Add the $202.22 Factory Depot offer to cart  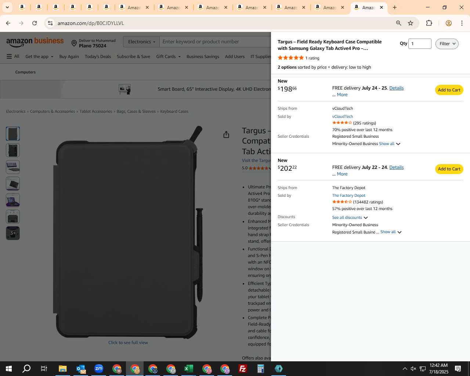tap(449, 169)
